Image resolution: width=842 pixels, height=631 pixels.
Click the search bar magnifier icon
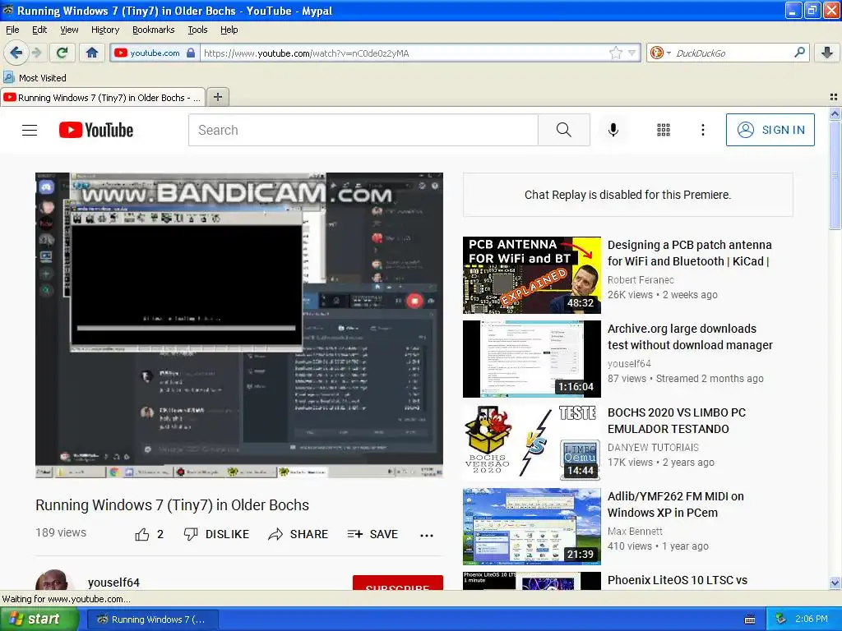coord(799,52)
